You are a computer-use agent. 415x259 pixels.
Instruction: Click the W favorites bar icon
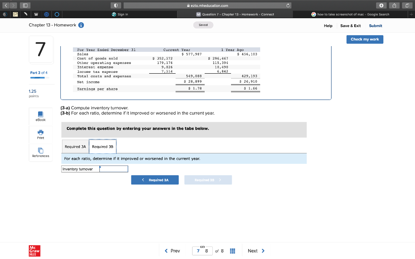pyautogui.click(x=36, y=14)
